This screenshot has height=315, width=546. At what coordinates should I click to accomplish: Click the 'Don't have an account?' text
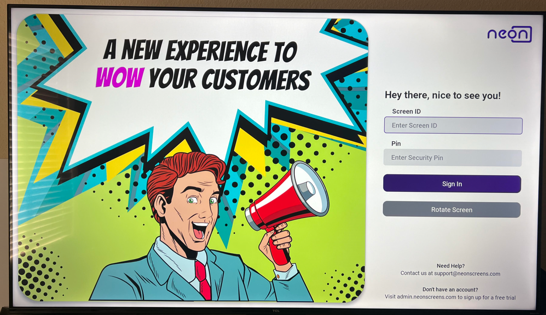point(450,289)
